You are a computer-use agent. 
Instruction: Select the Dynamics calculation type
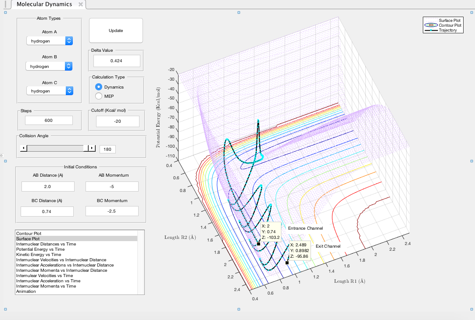coord(99,87)
